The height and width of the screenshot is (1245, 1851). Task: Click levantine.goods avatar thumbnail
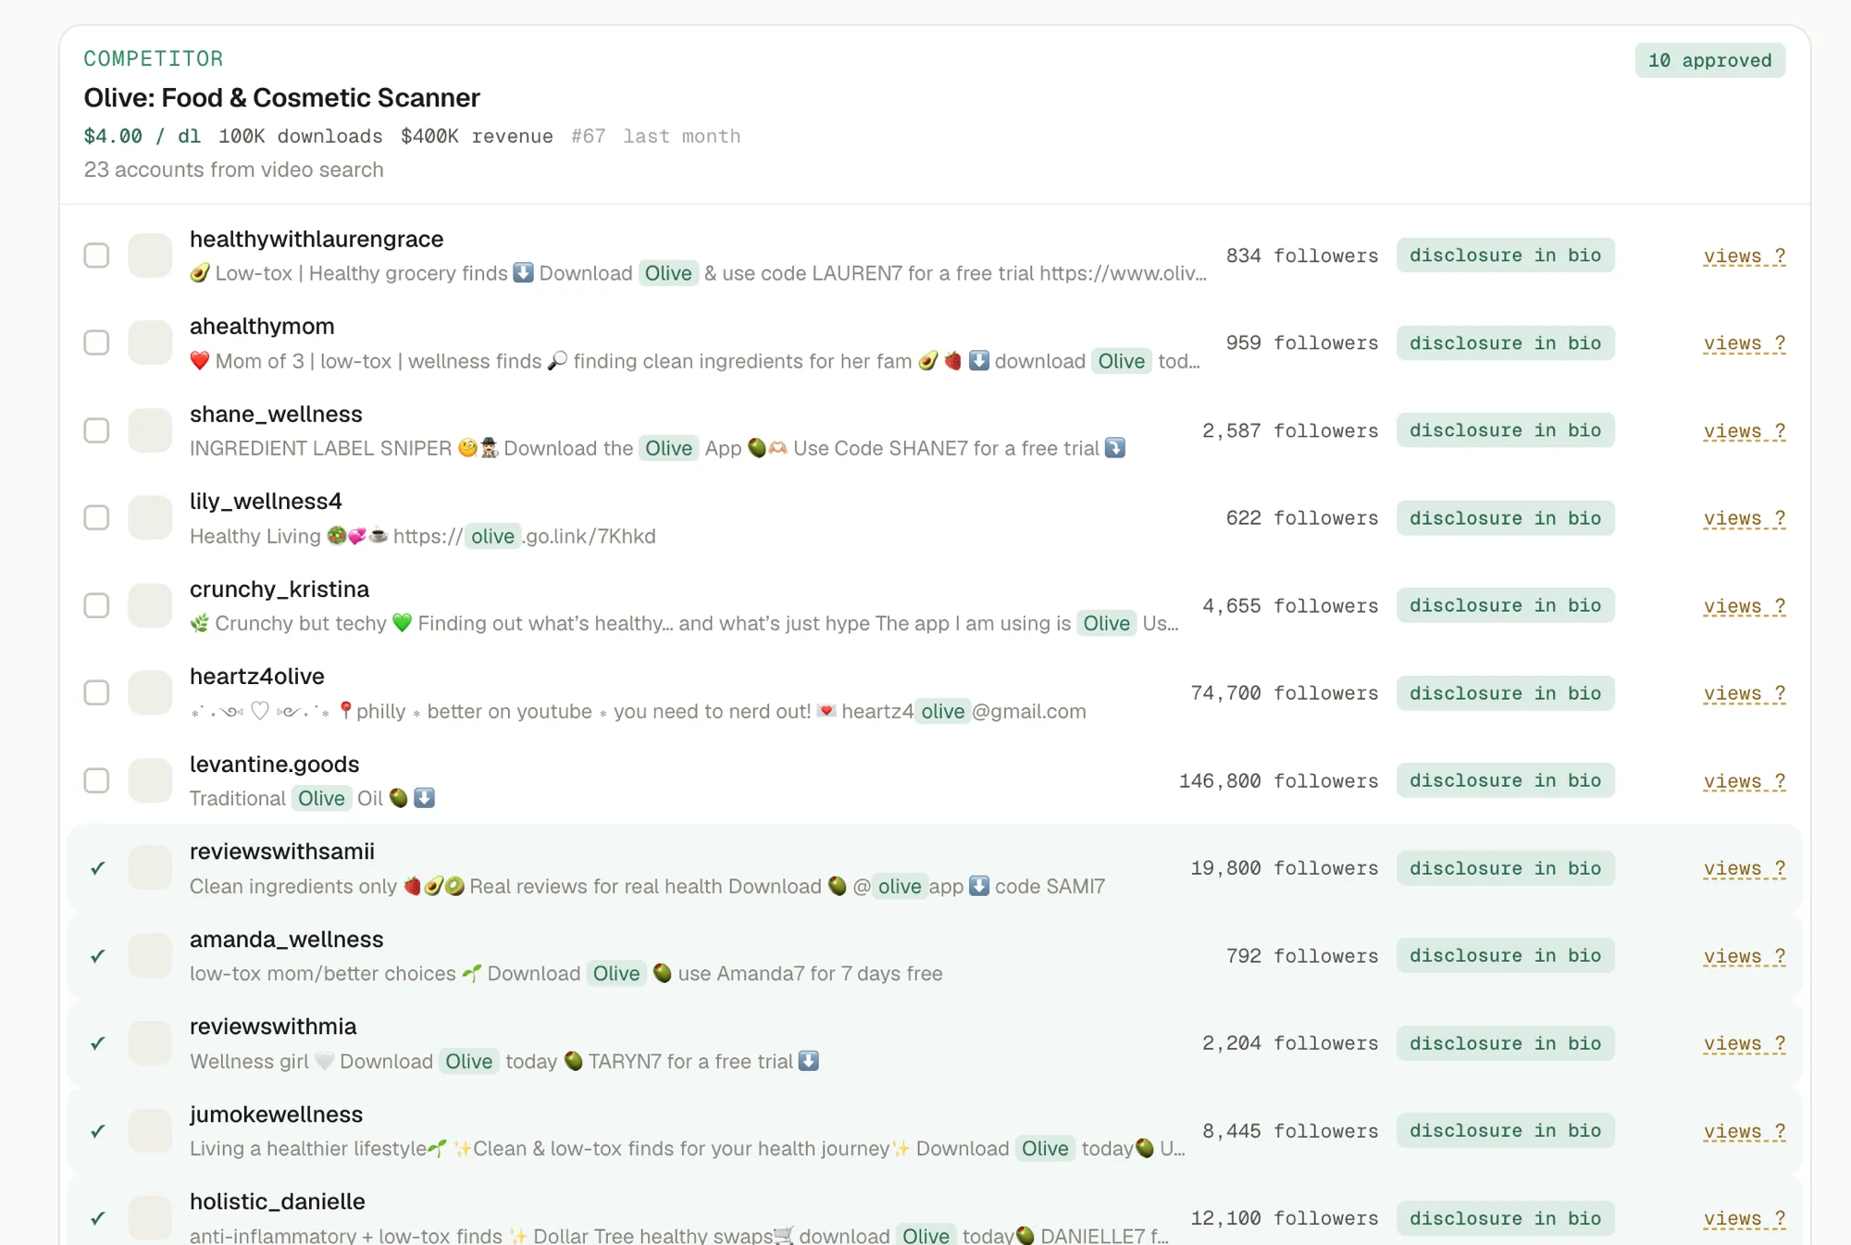pyautogui.click(x=150, y=780)
